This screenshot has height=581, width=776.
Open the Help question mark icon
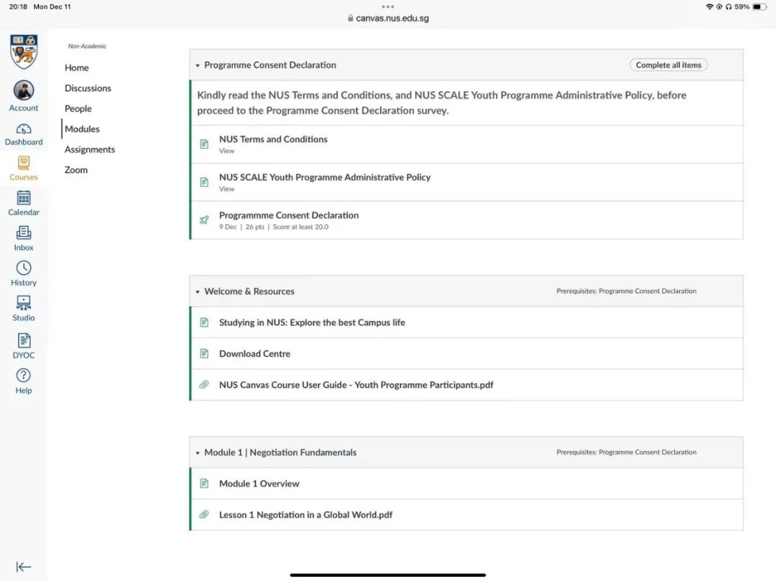tap(24, 376)
